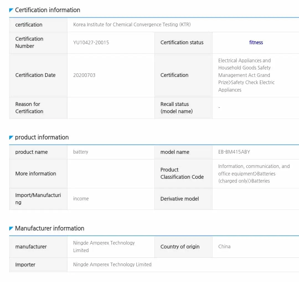Click the Korea Institute for Chemical Convergence Testing text
This screenshot has height=282, width=299.
[132, 25]
